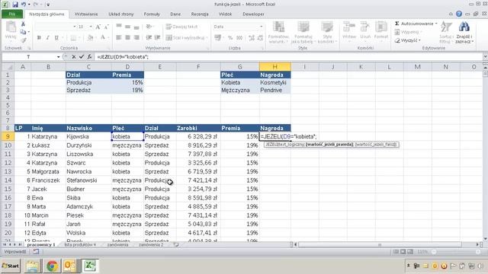Select column H header
The width and height of the screenshot is (488, 274).
[x=275, y=67]
